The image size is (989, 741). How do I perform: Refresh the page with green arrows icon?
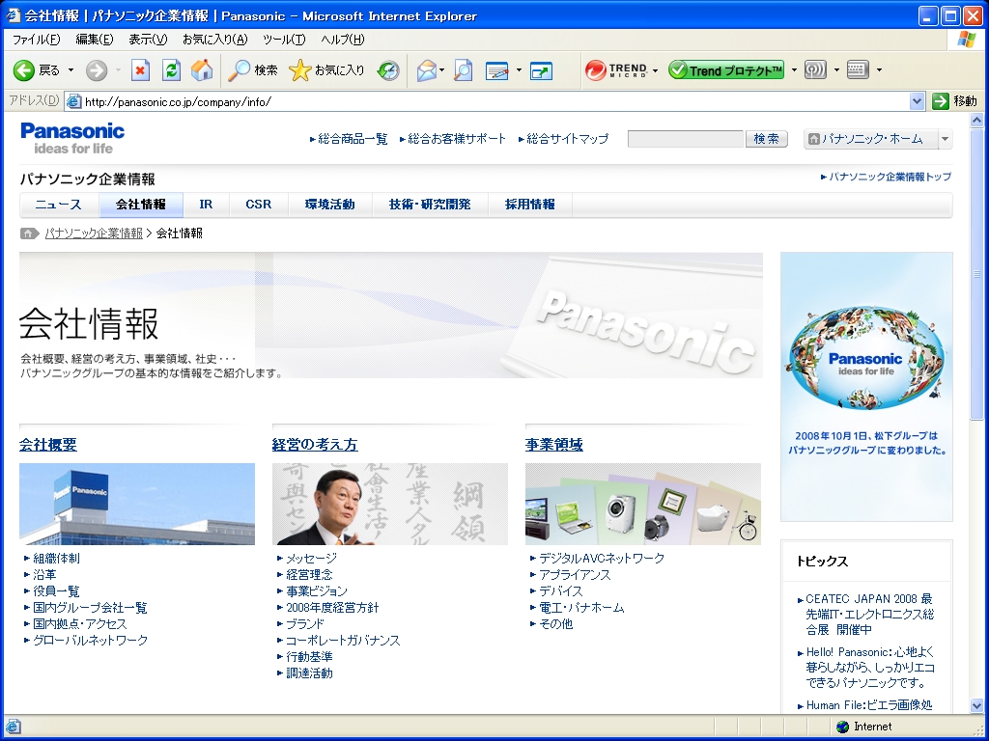point(171,69)
